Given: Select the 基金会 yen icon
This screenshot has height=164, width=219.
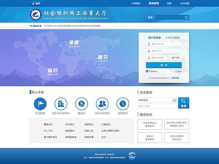Looking at the screenshot, I should tap(81, 104).
